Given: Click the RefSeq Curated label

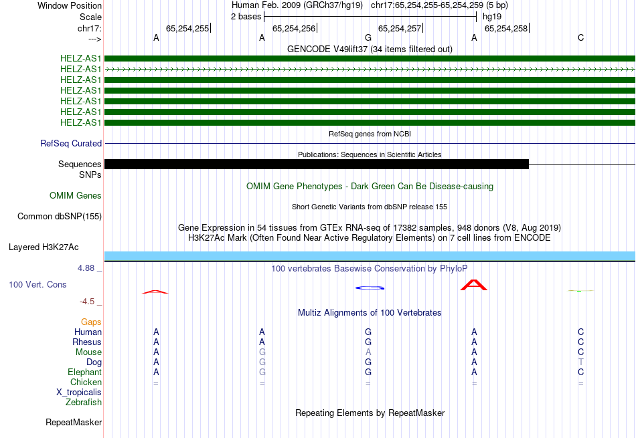Looking at the screenshot, I should click(71, 143).
